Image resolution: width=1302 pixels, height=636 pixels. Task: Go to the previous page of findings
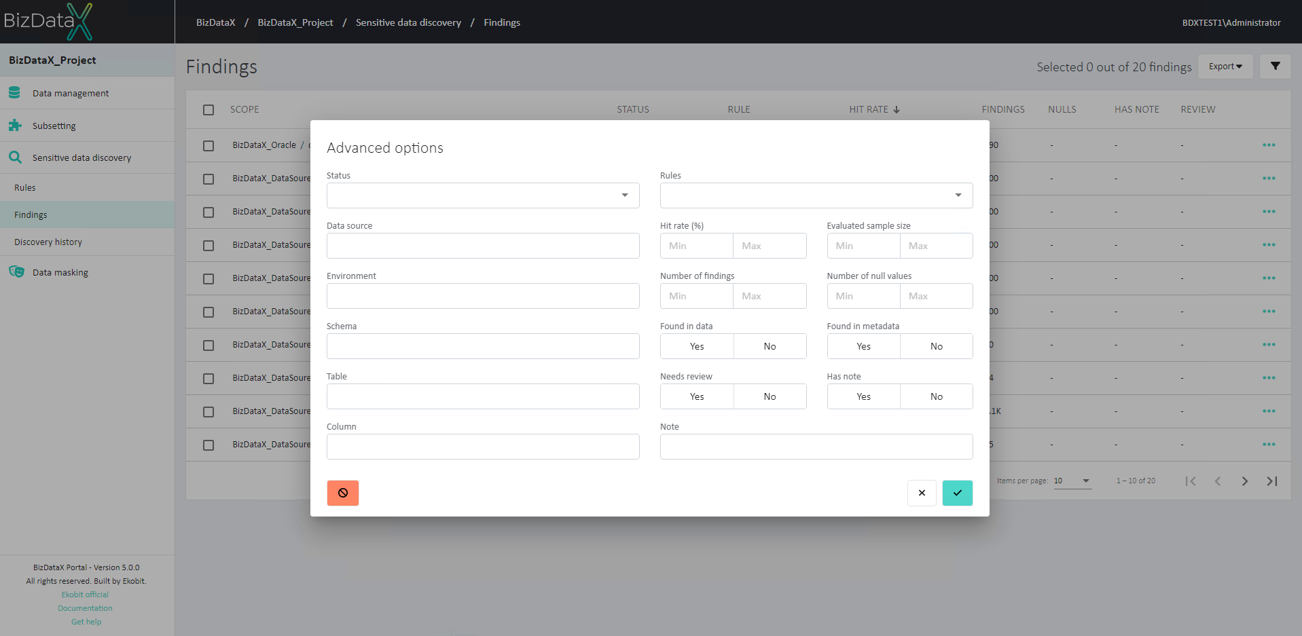pos(1217,481)
